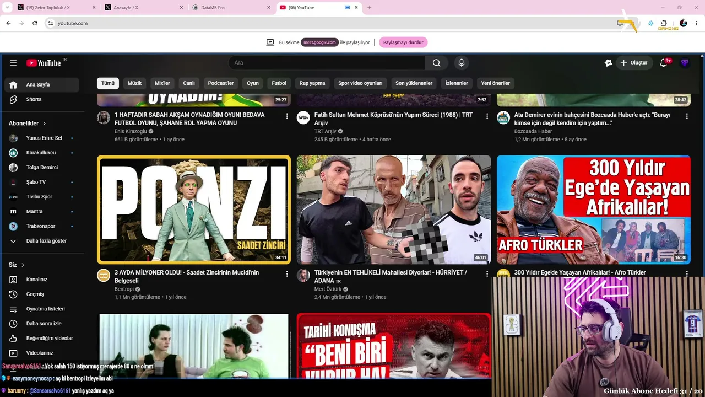Open Kanalınız in the sidebar
Viewport: 705px width, 397px height.
pos(42,280)
